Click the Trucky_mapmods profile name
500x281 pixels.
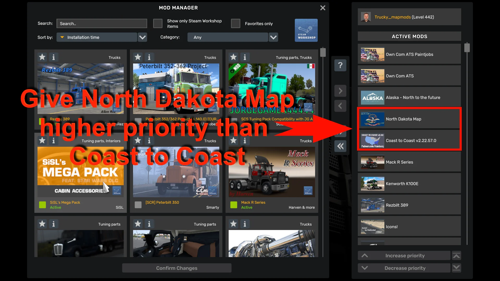pyautogui.click(x=392, y=17)
